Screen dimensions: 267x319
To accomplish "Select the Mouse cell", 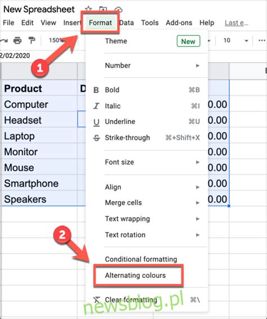I will [x=39, y=167].
